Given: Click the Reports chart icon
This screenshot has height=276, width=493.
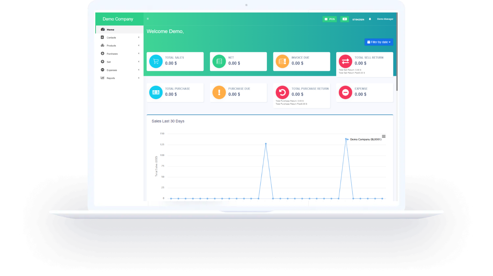Looking at the screenshot, I should click(x=102, y=78).
